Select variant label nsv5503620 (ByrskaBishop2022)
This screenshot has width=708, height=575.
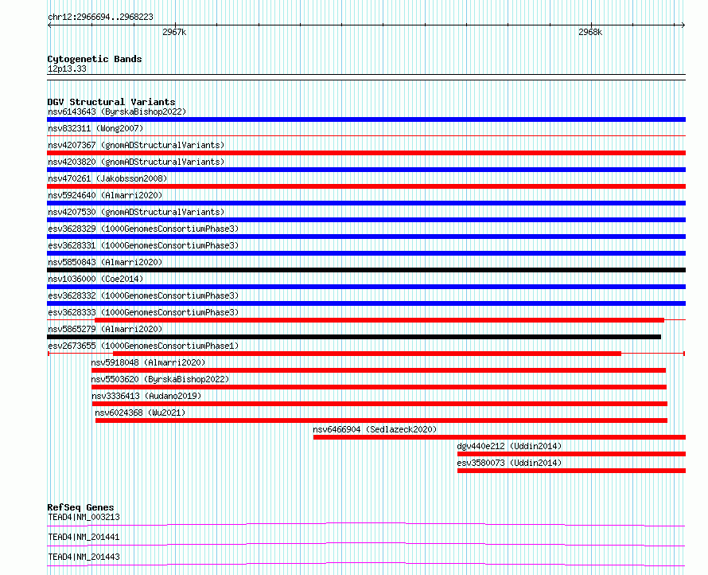click(160, 379)
